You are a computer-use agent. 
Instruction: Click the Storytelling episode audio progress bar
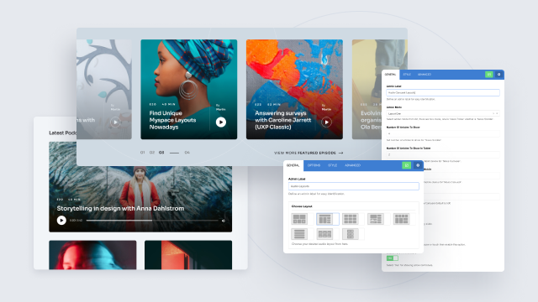[x=152, y=221]
